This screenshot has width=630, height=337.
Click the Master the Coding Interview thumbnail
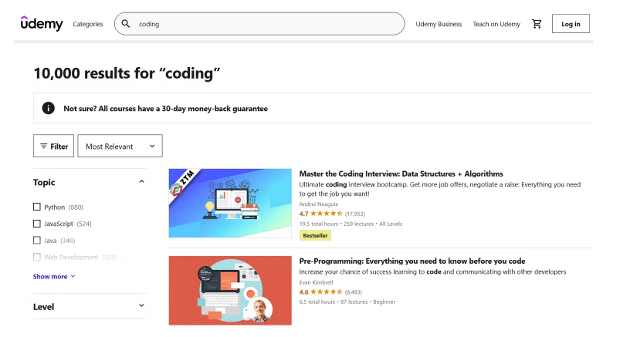coord(230,203)
